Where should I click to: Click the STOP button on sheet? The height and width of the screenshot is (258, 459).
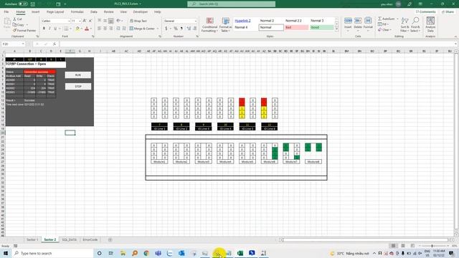point(78,87)
